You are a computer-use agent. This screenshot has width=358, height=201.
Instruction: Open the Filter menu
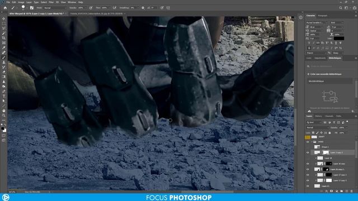(51, 2)
